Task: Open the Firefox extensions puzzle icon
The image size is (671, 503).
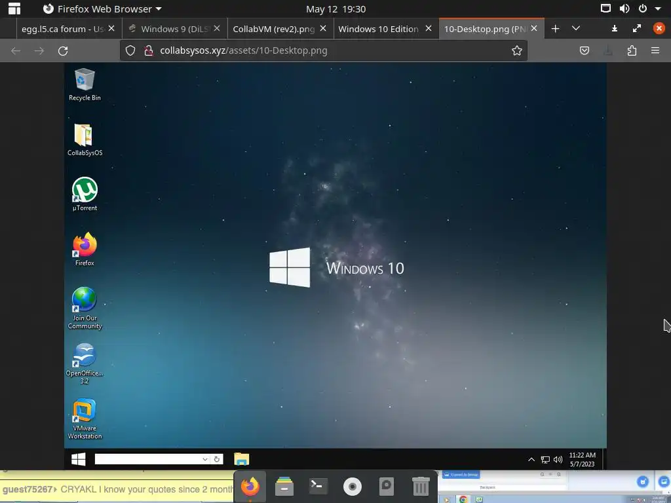Action: [x=632, y=50]
